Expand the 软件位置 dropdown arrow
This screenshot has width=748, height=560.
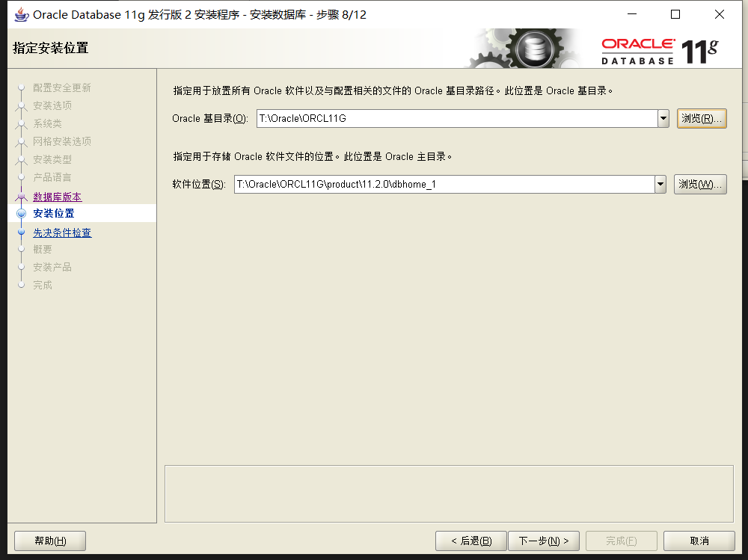coord(660,185)
